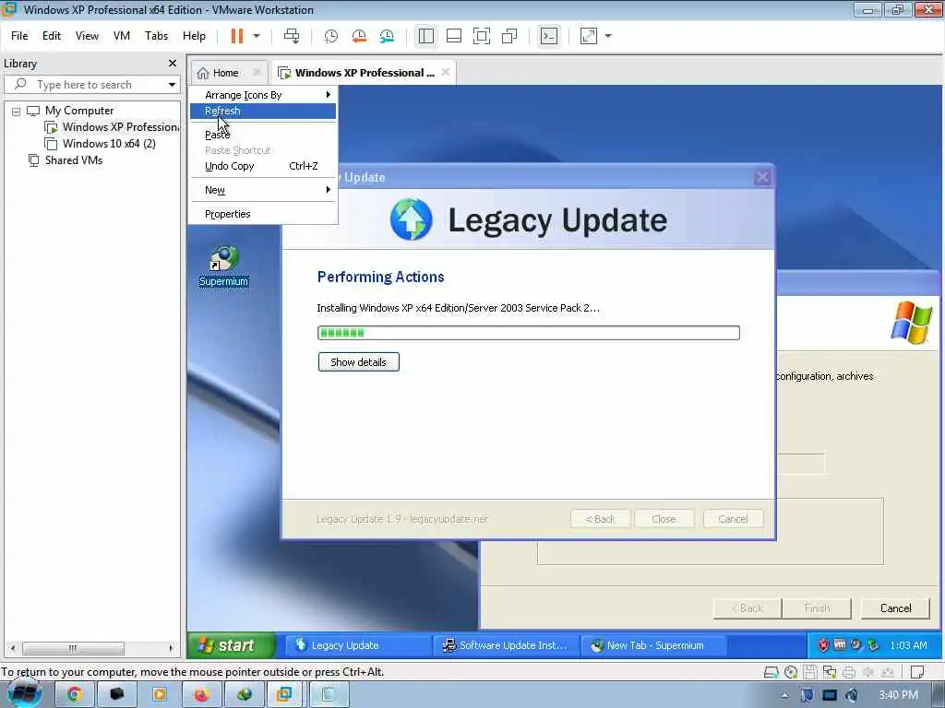This screenshot has height=708, width=945.
Task: Click the message log note icon
Action: tap(917, 672)
